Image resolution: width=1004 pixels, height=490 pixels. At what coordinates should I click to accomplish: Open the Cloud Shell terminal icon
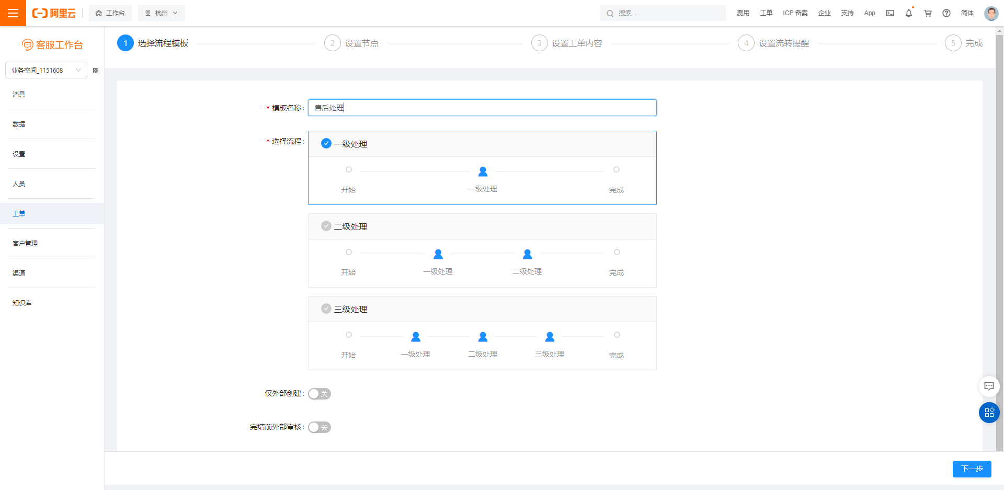(x=890, y=13)
